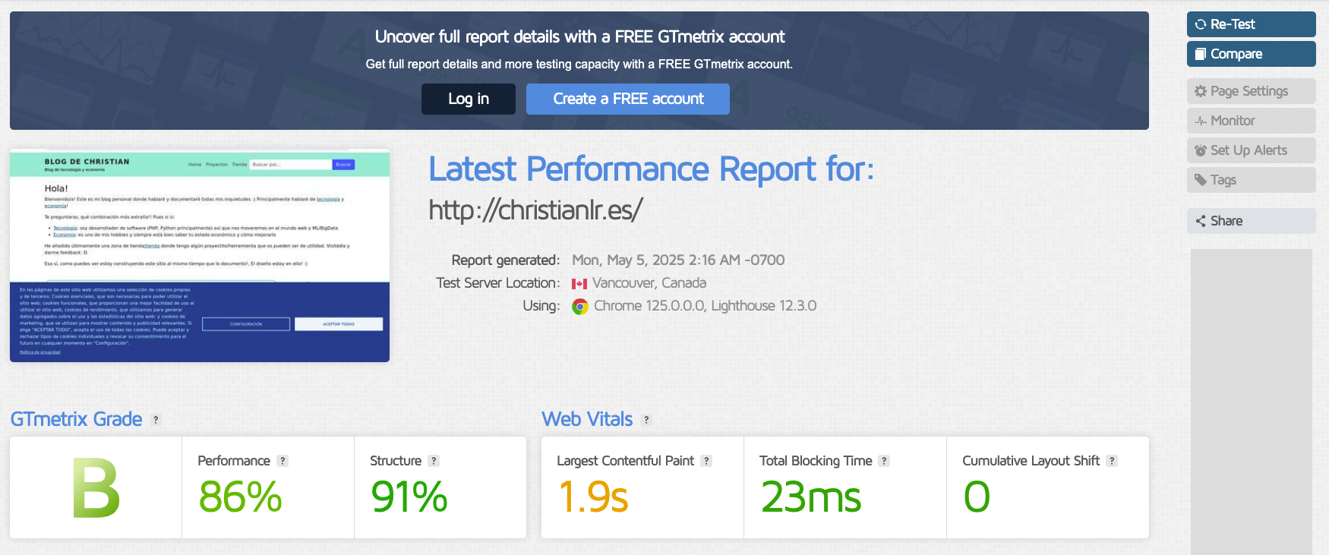The width and height of the screenshot is (1329, 555).
Task: Open the christianlr.es site screenshot thumbnail
Action: point(200,256)
